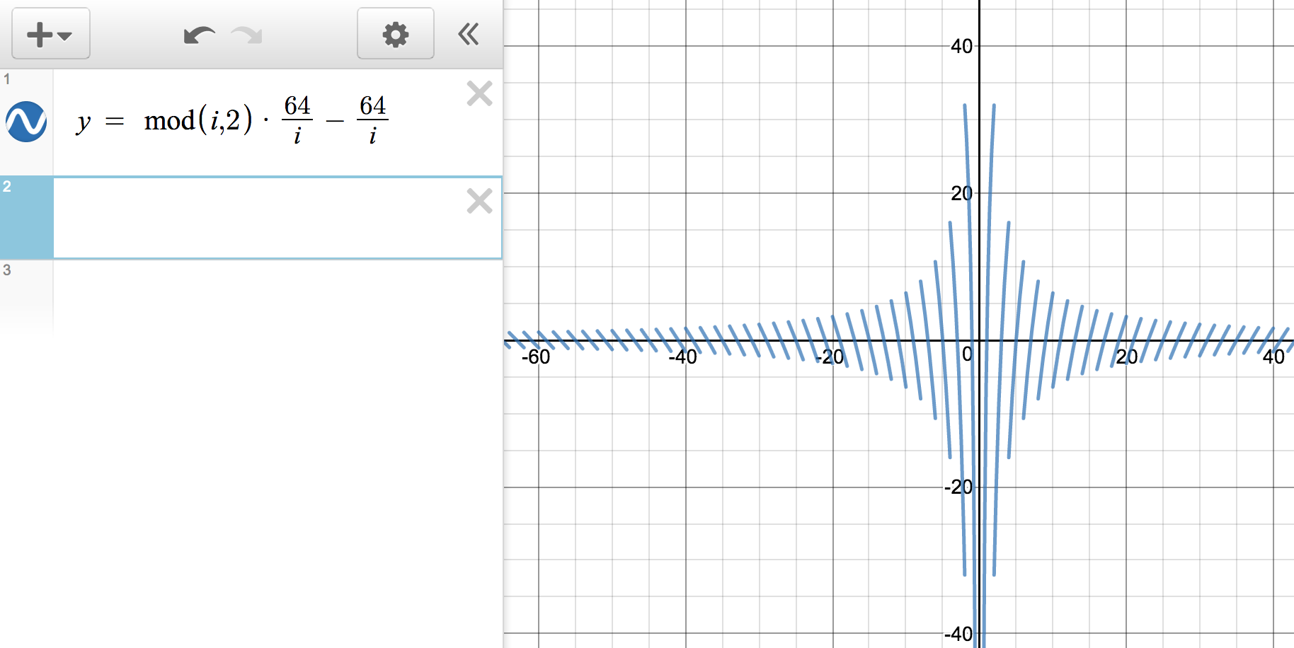Image resolution: width=1294 pixels, height=648 pixels.
Task: Click the -20 label on the y-axis
Action: (958, 487)
